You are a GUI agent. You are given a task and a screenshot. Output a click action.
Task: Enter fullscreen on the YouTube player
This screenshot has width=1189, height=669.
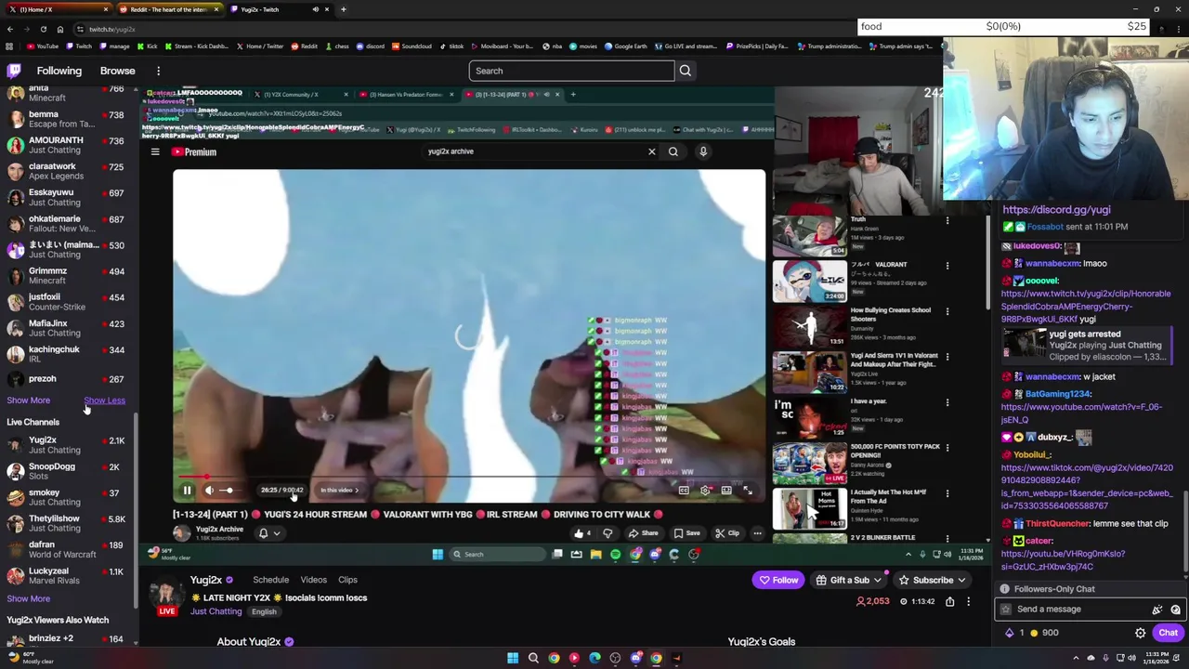[748, 491]
